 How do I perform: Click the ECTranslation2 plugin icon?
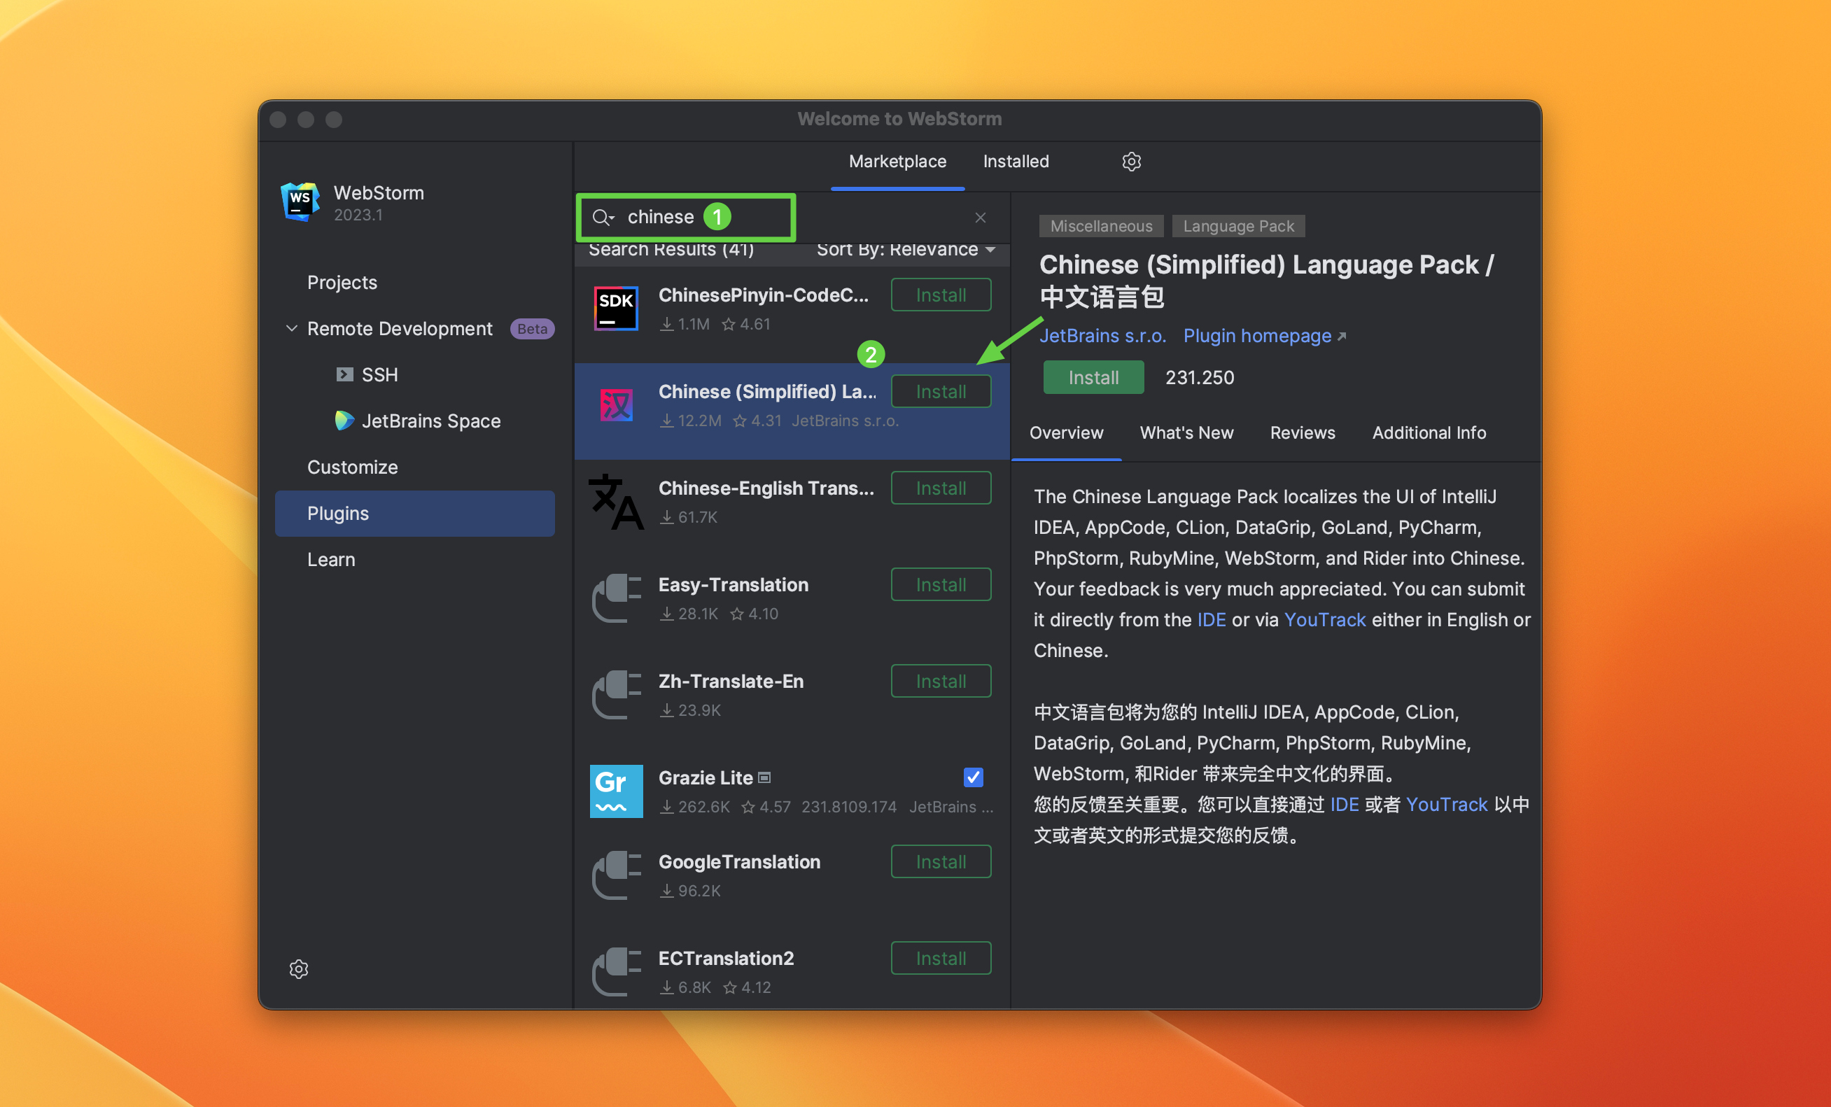[x=616, y=972]
